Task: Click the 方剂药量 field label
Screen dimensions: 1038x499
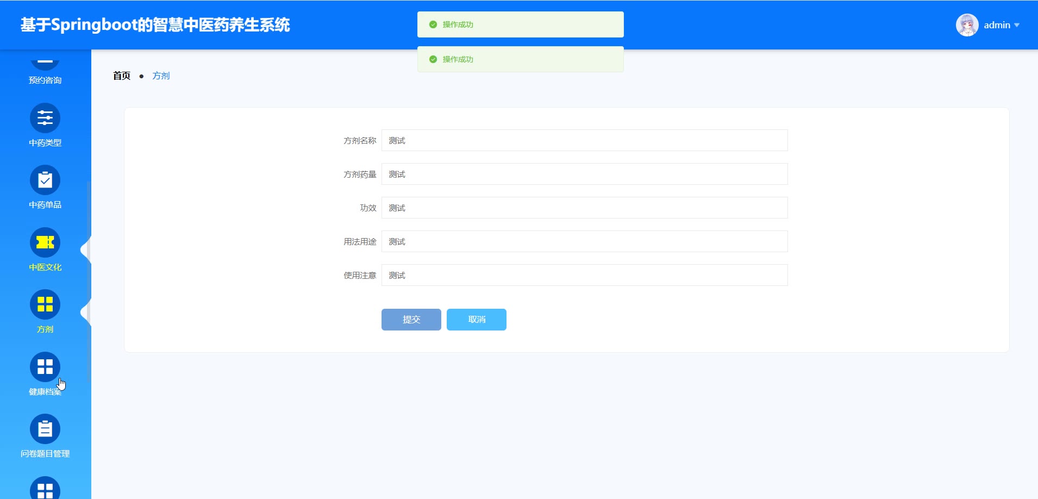Action: point(360,174)
